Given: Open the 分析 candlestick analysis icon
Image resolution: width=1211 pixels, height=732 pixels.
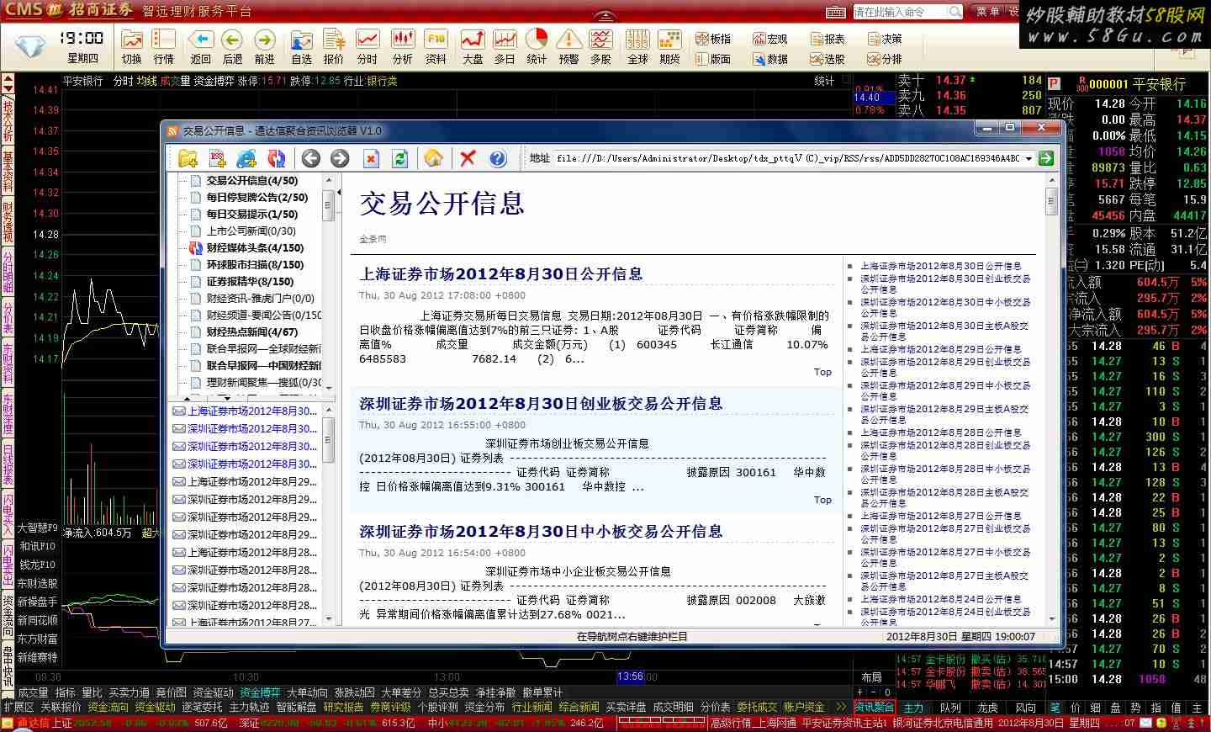Looking at the screenshot, I should 403,47.
